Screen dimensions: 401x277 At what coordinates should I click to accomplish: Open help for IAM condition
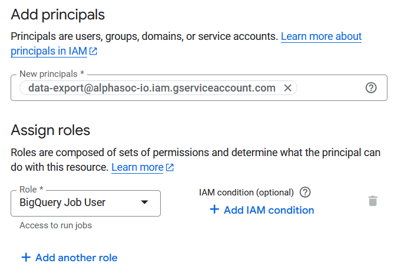(305, 192)
